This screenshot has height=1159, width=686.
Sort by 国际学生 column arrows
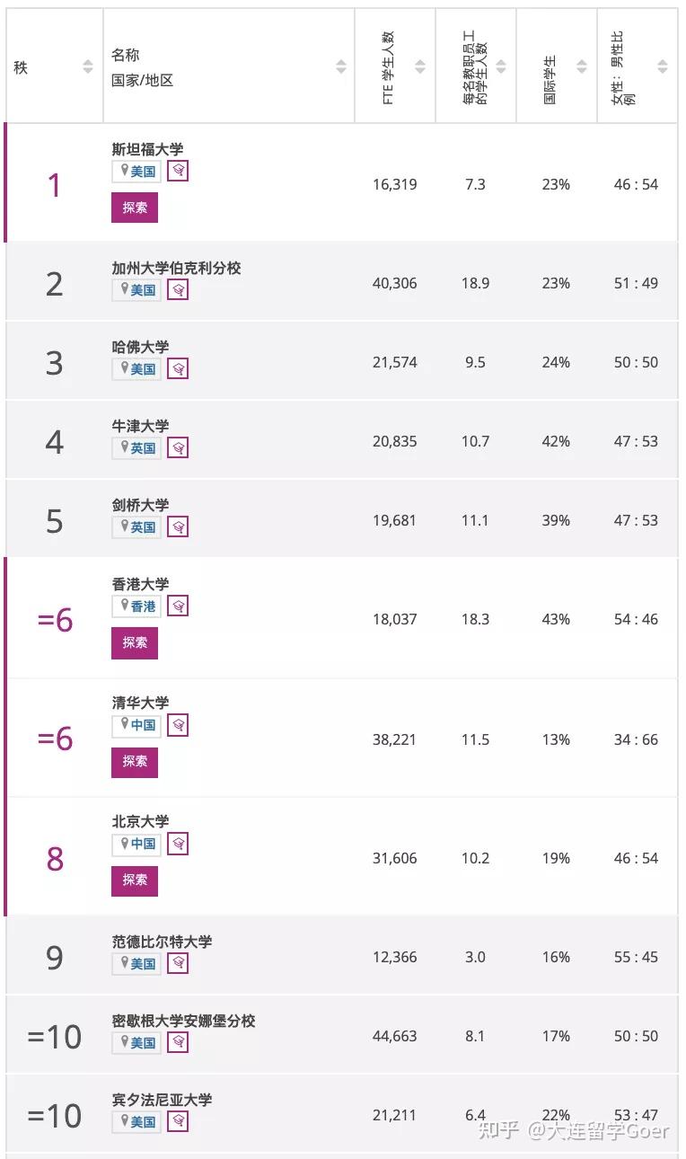click(x=582, y=66)
